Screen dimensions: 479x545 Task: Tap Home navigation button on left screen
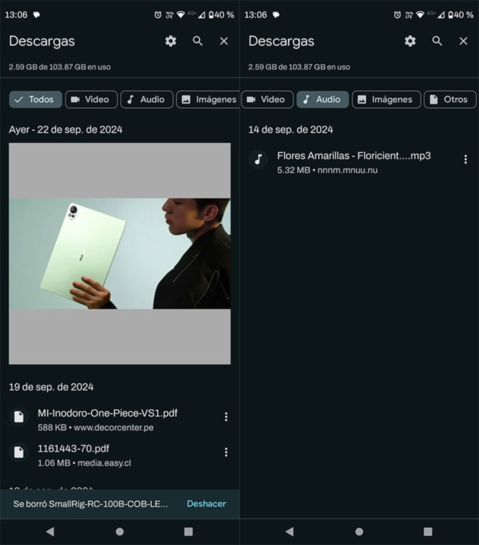[x=120, y=531]
